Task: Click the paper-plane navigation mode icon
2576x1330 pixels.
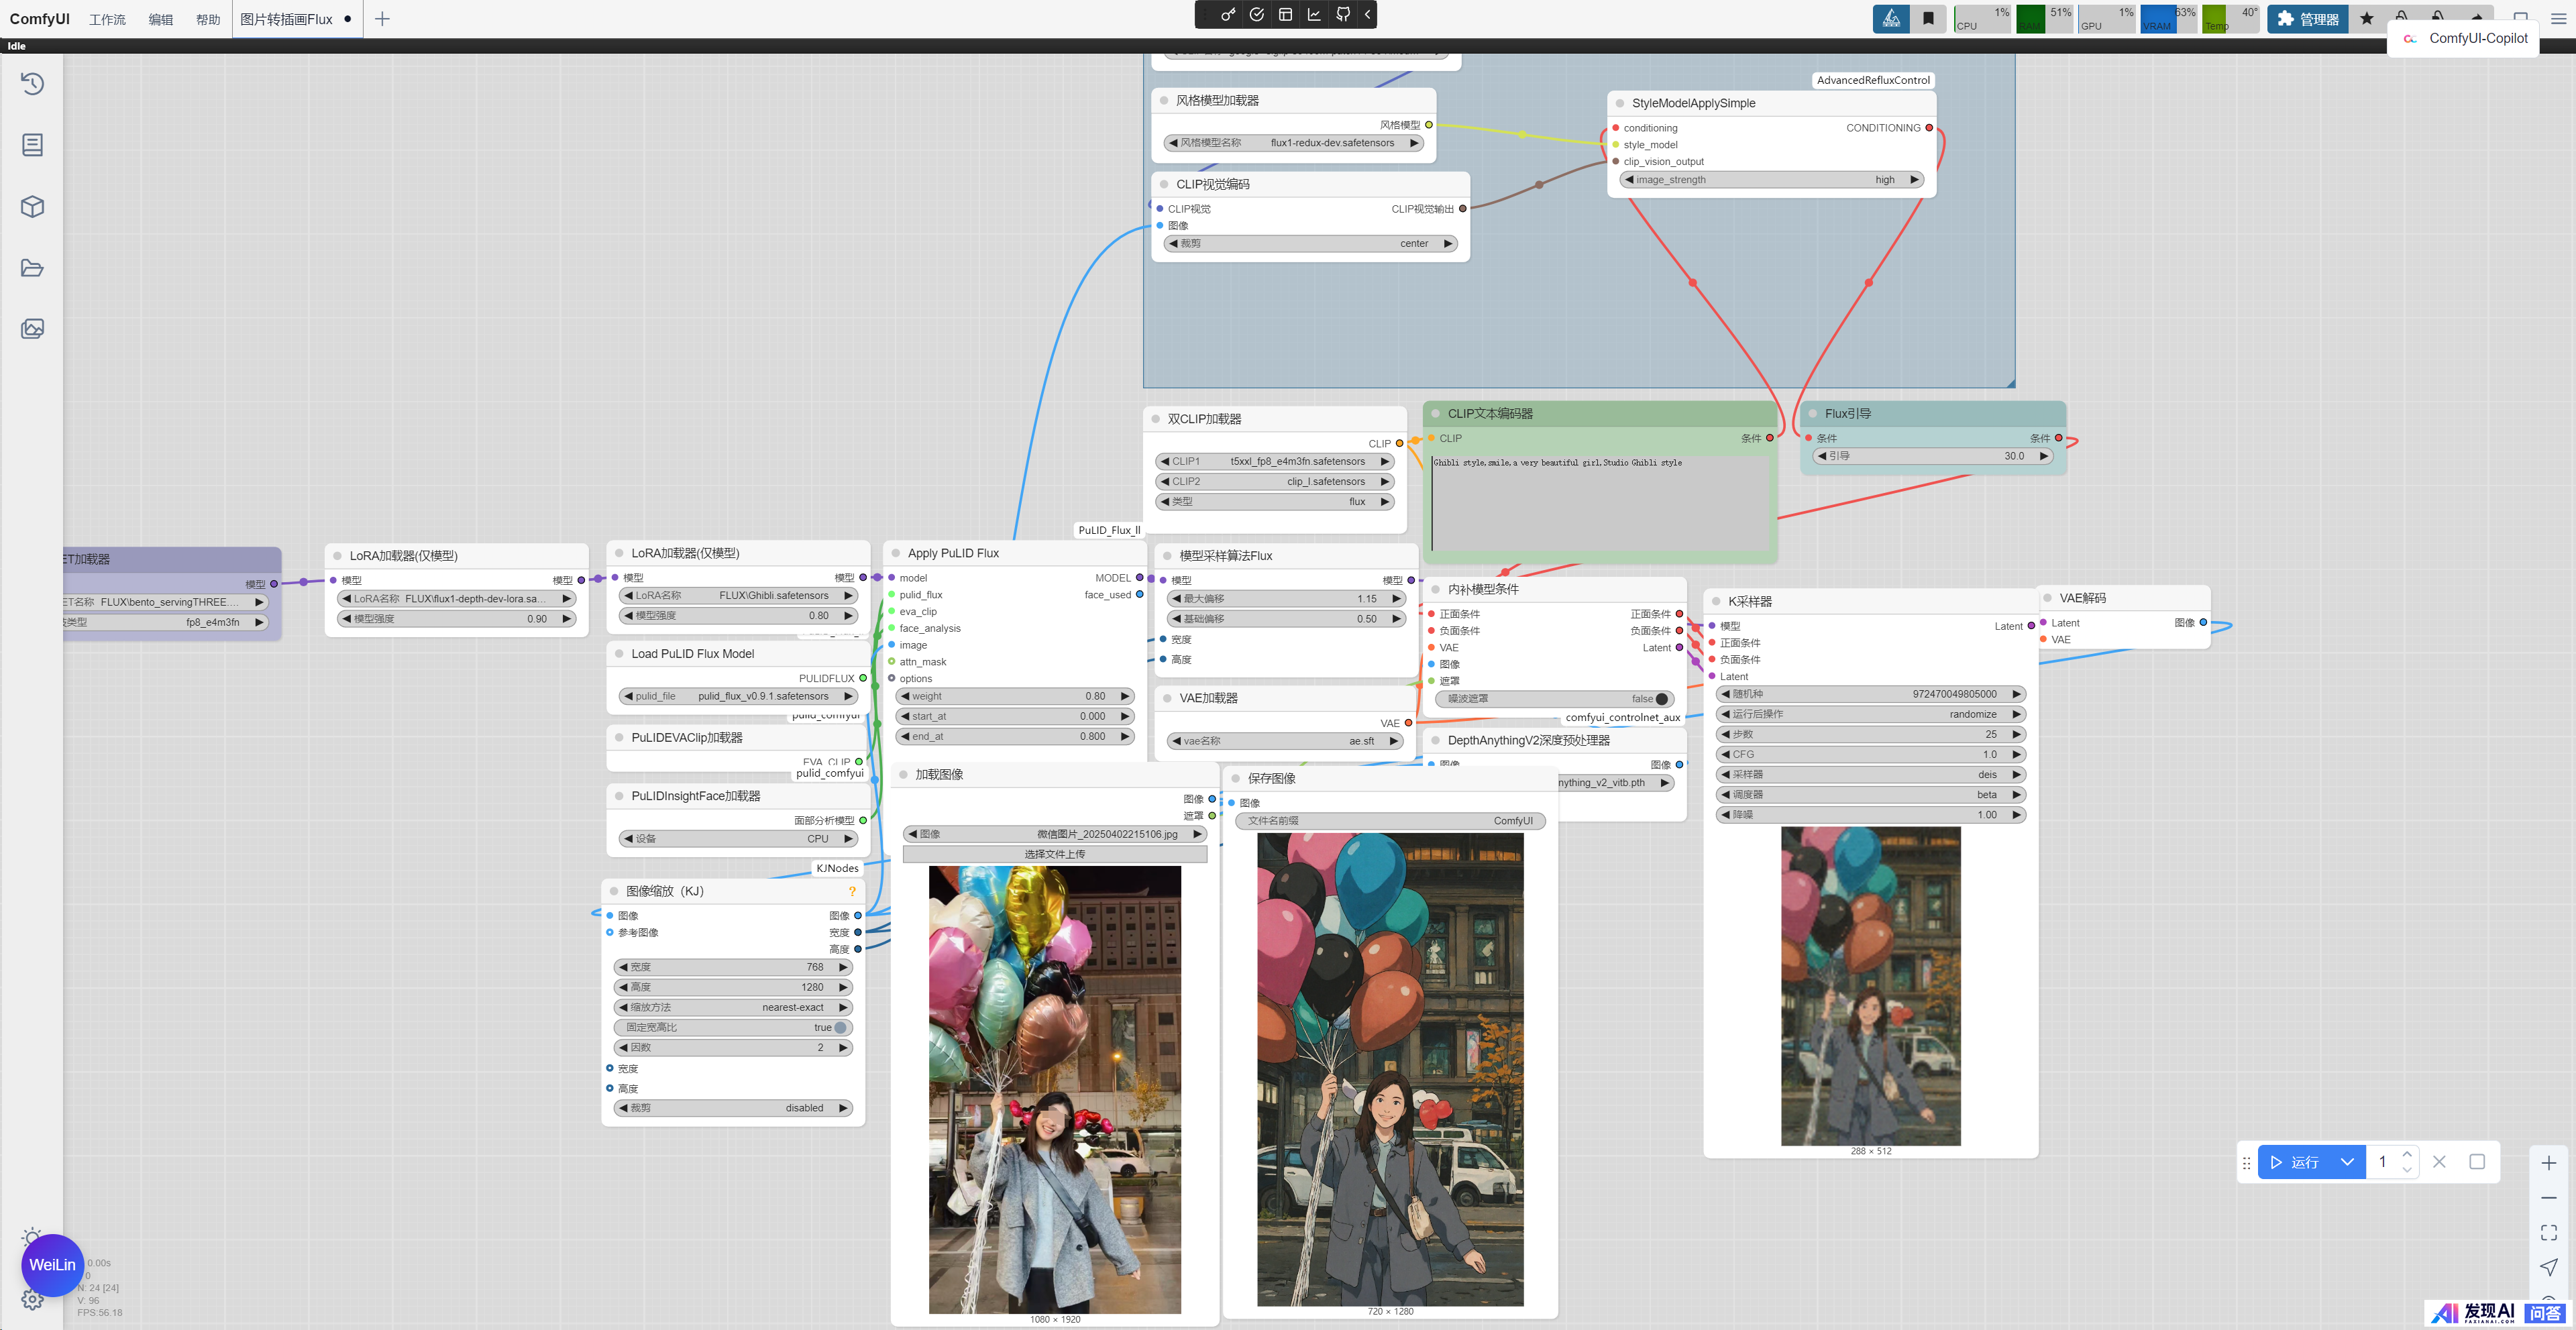Action: pyautogui.click(x=2549, y=1267)
